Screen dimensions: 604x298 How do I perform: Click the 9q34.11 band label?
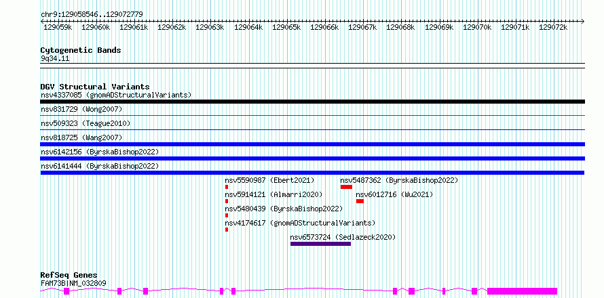(x=55, y=59)
